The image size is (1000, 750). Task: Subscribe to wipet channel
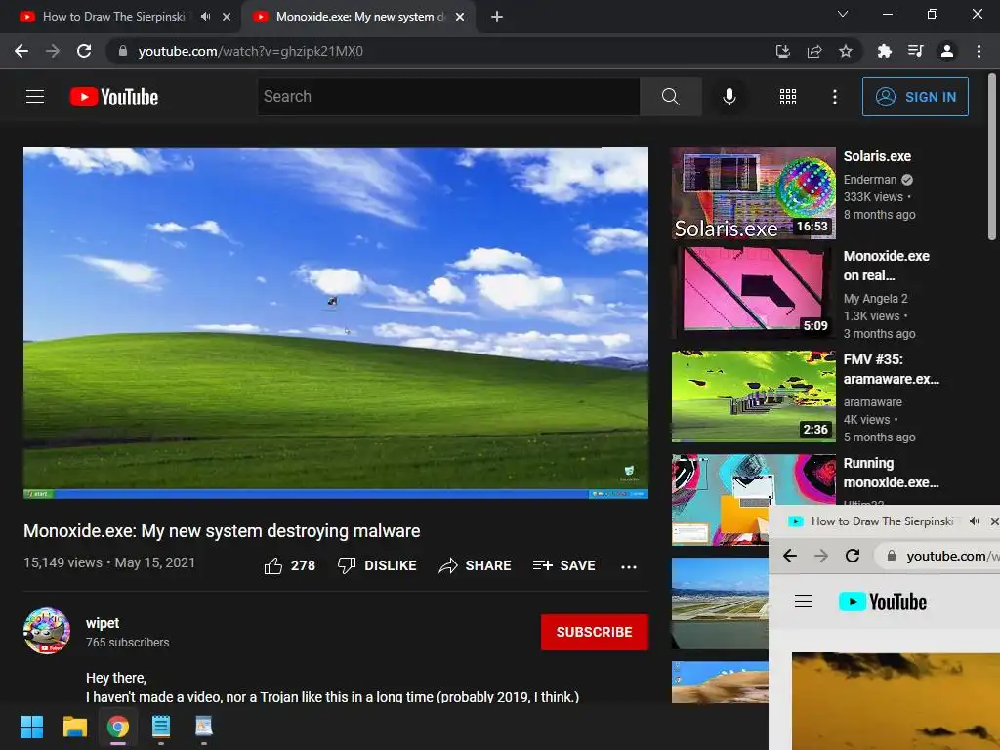pyautogui.click(x=595, y=632)
